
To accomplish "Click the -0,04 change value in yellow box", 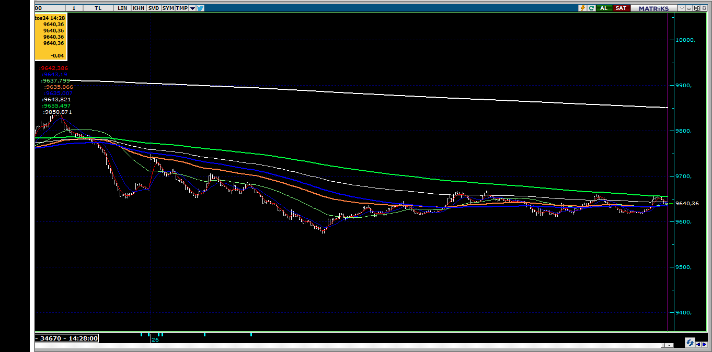I will click(x=58, y=56).
